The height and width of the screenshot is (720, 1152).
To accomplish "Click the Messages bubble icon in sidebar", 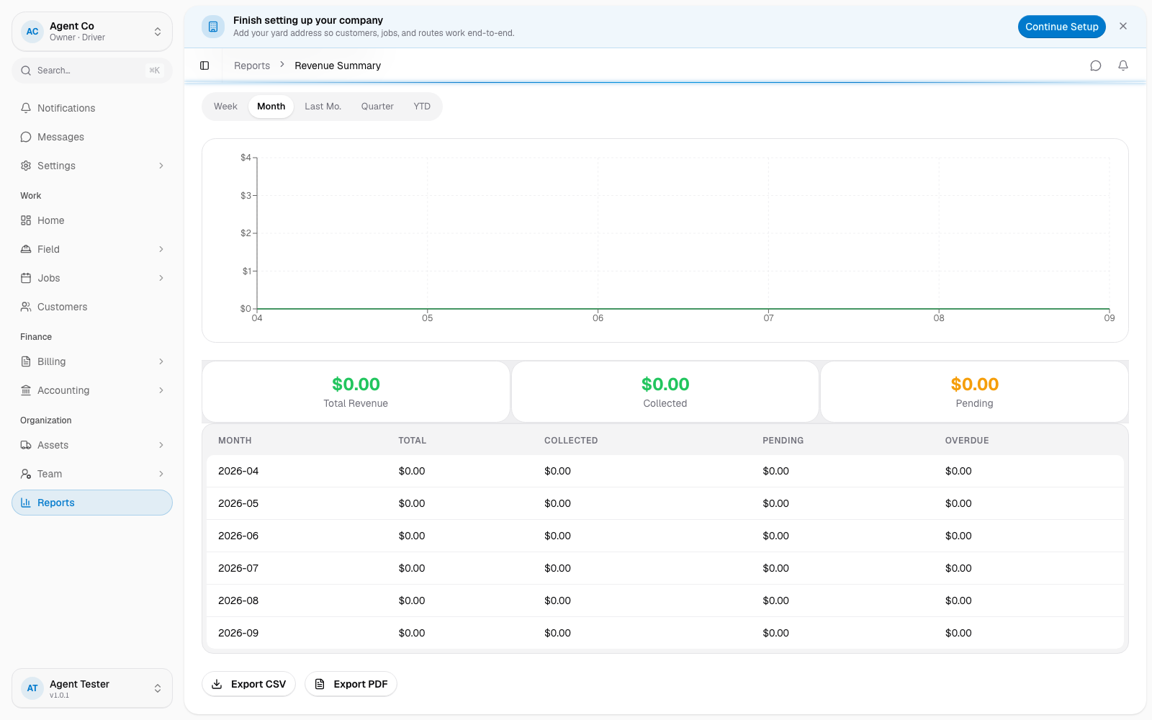I will pyautogui.click(x=26, y=137).
